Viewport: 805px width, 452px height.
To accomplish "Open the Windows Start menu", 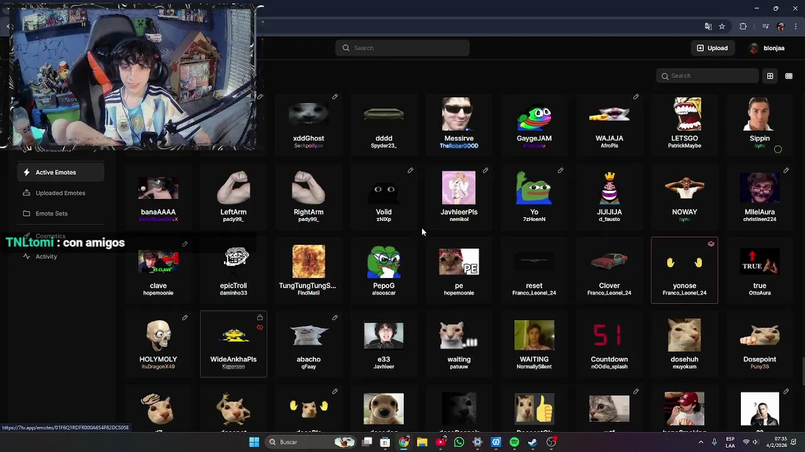I will [x=254, y=442].
